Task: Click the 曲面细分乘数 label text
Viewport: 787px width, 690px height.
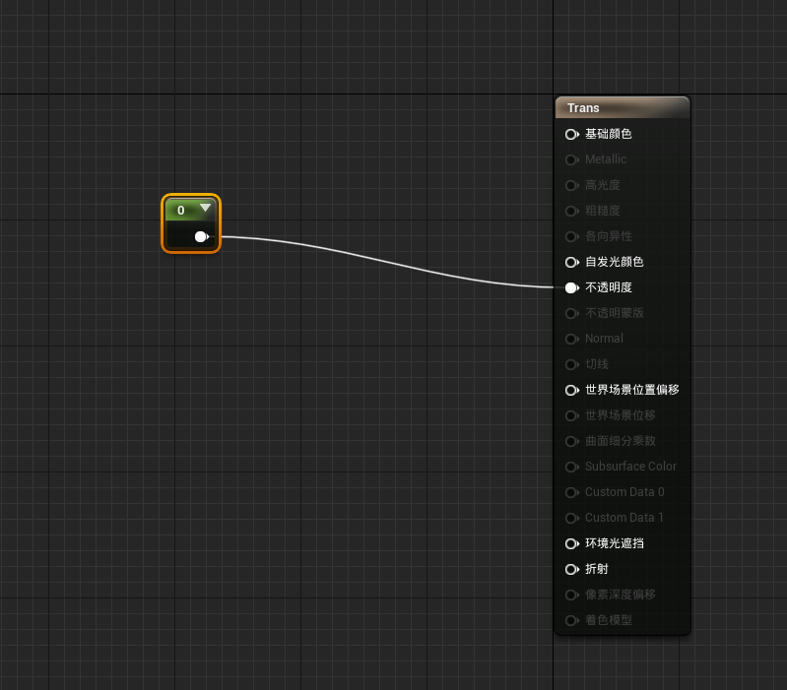Action: (x=621, y=441)
